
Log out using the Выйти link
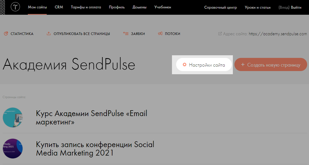[x=296, y=7]
